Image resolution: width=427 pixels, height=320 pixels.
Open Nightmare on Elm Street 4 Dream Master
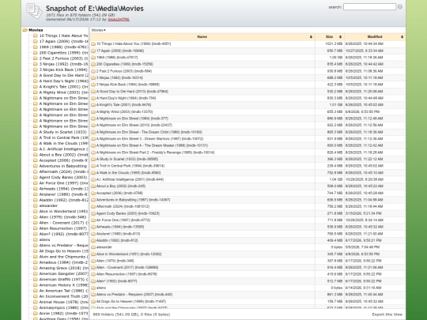pos(152,145)
